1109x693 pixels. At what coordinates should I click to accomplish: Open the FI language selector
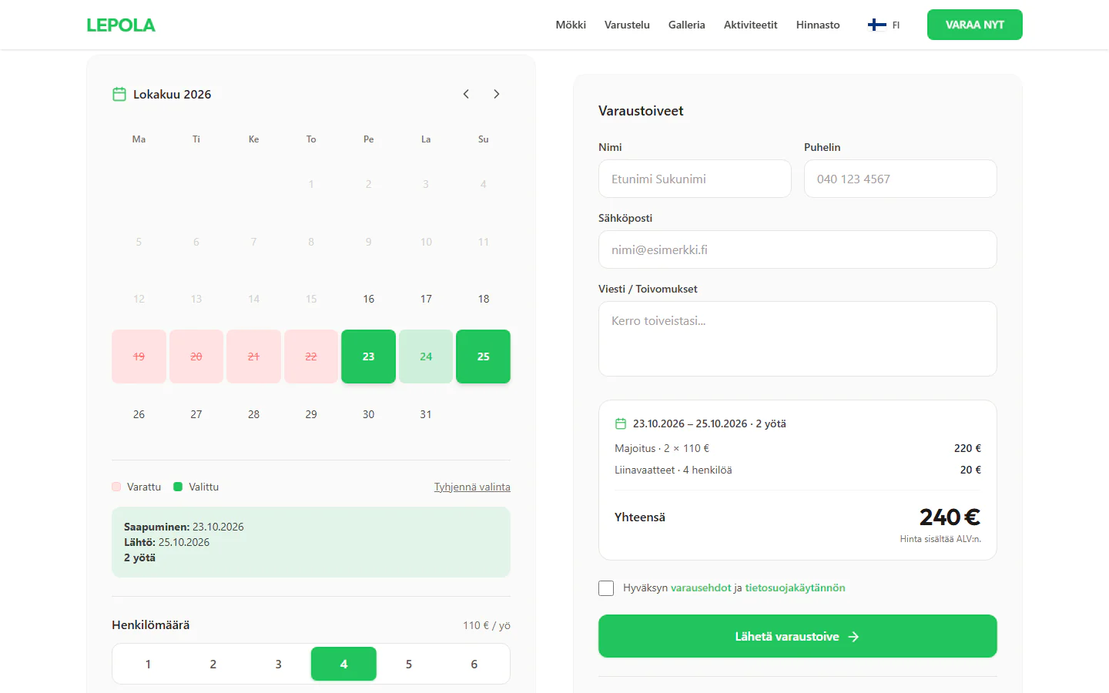tap(883, 25)
